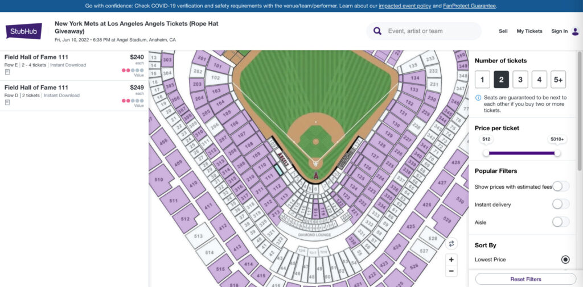
Task: Choose 5+ tickets quantity
Action: [558, 80]
